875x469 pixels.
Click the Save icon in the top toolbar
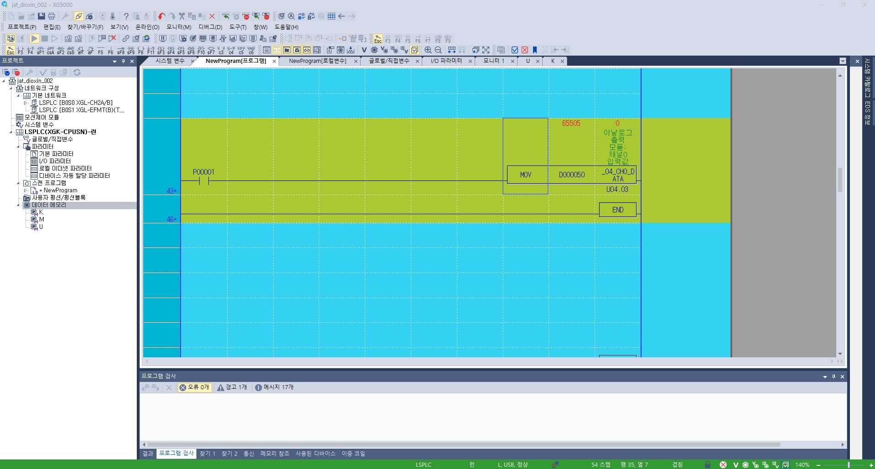41,16
